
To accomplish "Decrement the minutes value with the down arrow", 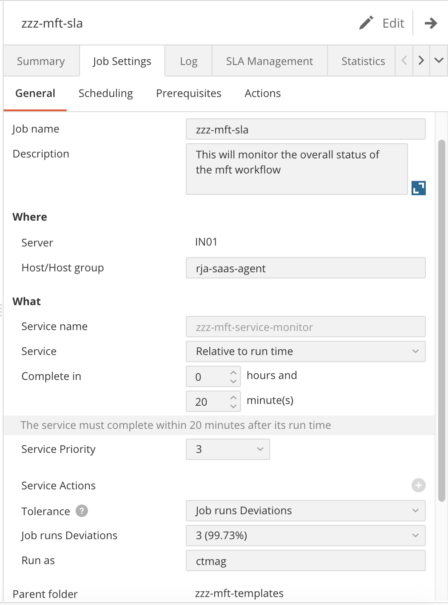I will [x=233, y=406].
